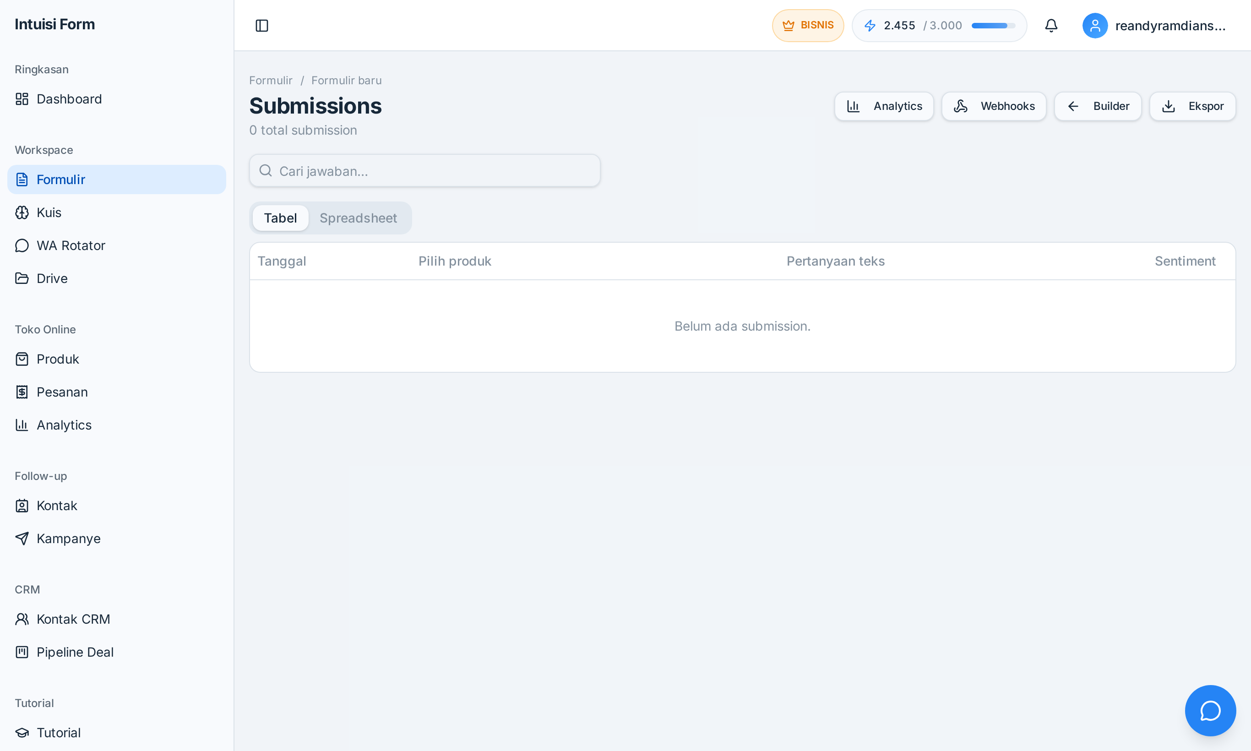
Task: Open Pipeline Deal in CRM section
Action: [x=117, y=652]
